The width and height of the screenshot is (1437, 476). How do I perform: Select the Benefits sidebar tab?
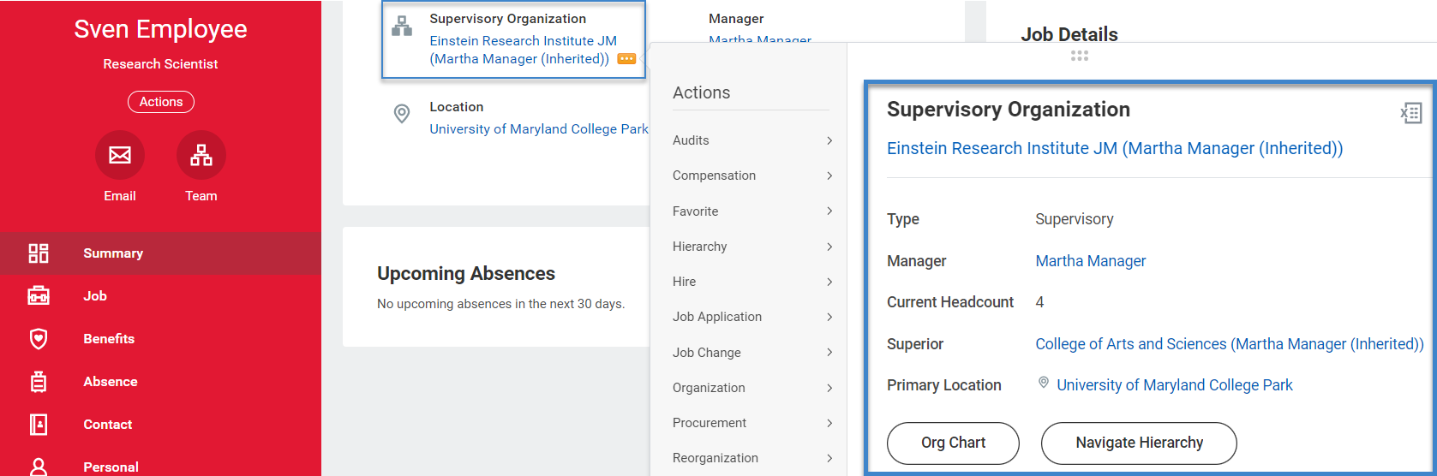(160, 339)
